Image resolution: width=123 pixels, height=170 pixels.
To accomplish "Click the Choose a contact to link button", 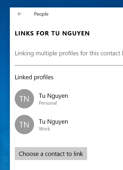I will click(51, 154).
